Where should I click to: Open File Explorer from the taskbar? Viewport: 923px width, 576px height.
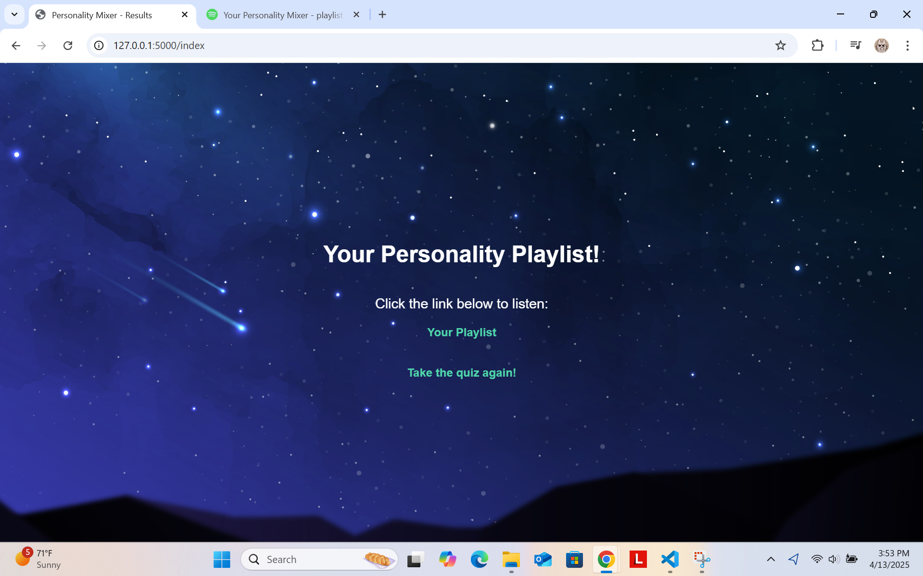[x=511, y=559]
